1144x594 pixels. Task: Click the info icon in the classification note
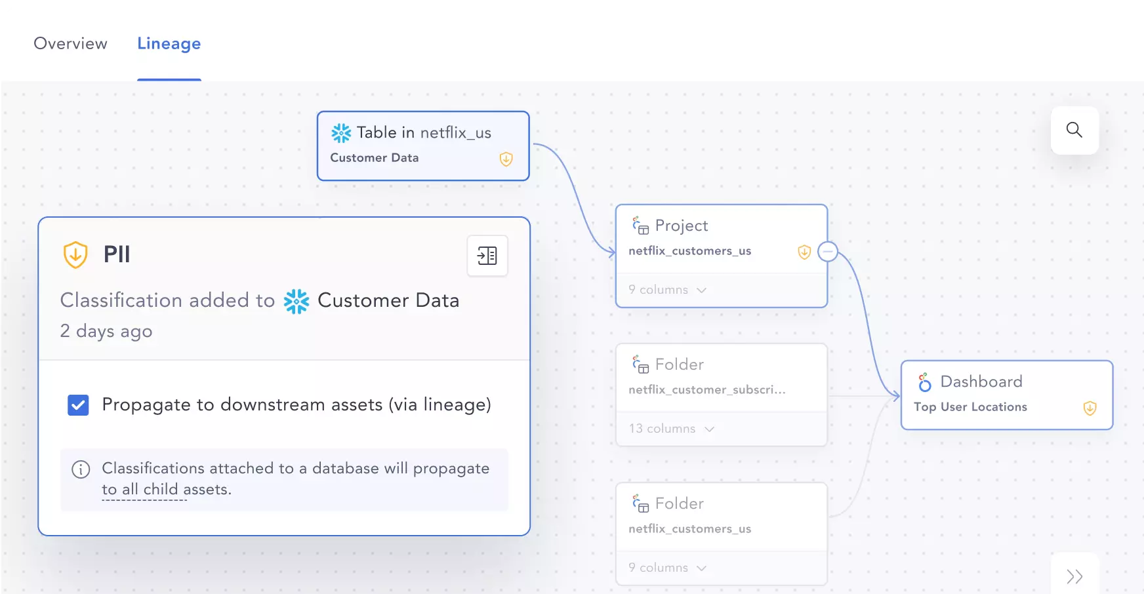coord(81,469)
